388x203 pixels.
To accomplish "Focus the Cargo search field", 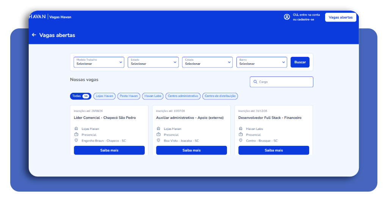I will (282, 82).
